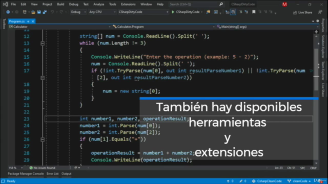Open the View menu
The height and width of the screenshot is (184, 328).
[x=34, y=4]
